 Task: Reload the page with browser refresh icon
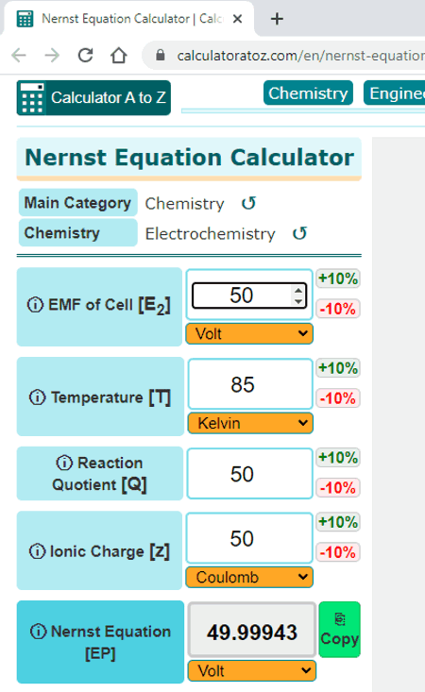point(85,55)
